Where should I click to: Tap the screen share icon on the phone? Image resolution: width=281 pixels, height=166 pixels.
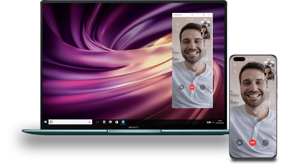tap(235, 64)
